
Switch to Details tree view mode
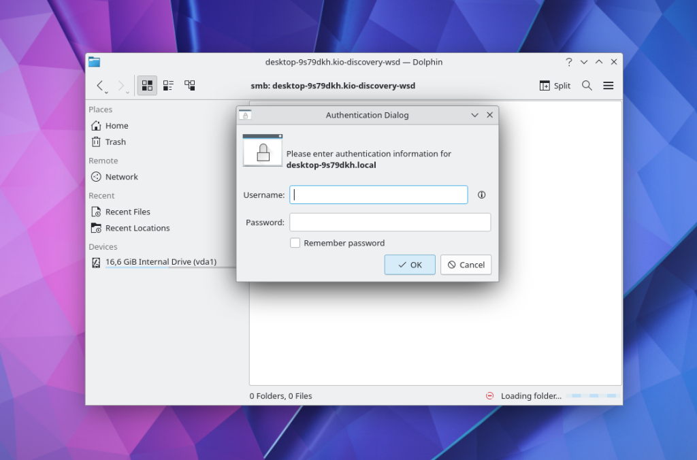pyautogui.click(x=190, y=85)
